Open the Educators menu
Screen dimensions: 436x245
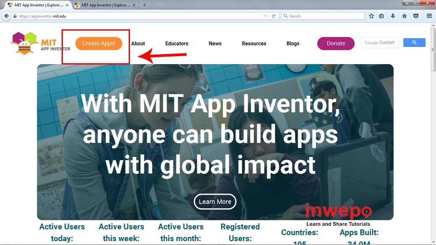coord(176,44)
